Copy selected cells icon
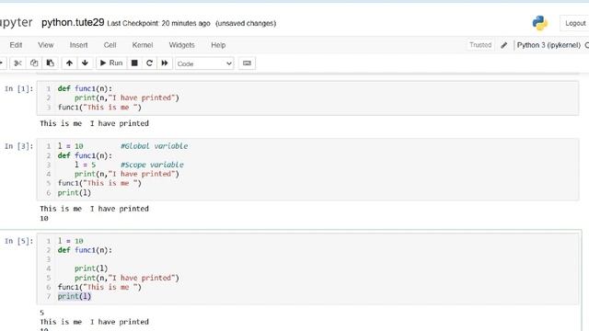Viewport: 589px width, 331px height. 34,63
